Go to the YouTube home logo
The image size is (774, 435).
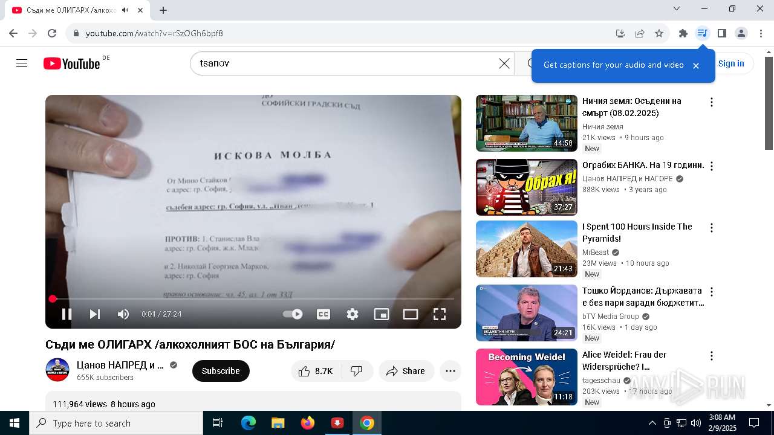click(72, 63)
